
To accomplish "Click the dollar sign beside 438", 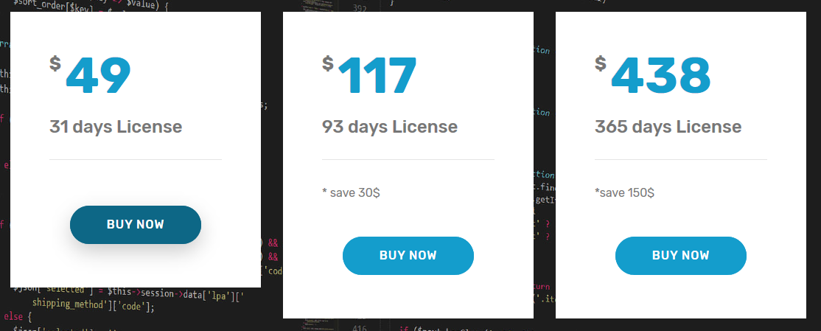I will (601, 64).
